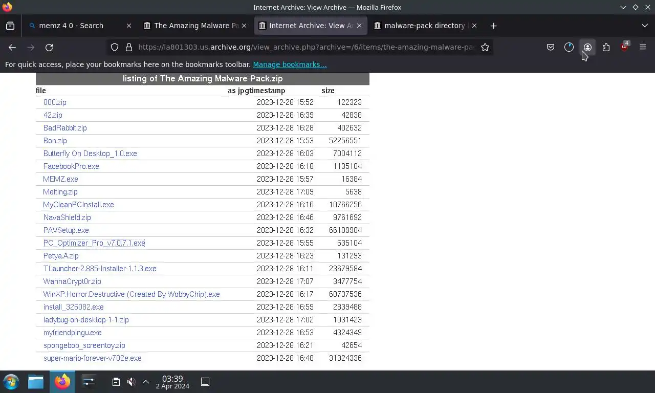Open the taskbar mixer settings icon

tap(89, 382)
